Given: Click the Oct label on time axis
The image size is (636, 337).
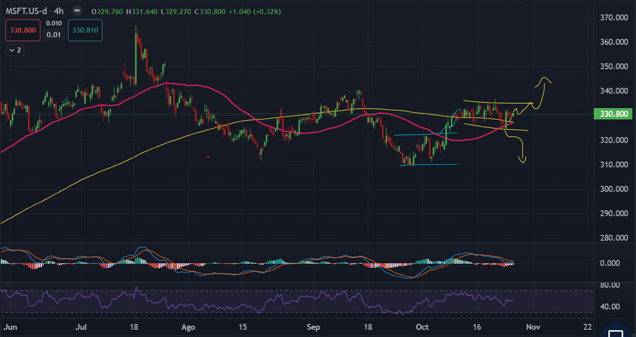Looking at the screenshot, I should click(x=422, y=327).
